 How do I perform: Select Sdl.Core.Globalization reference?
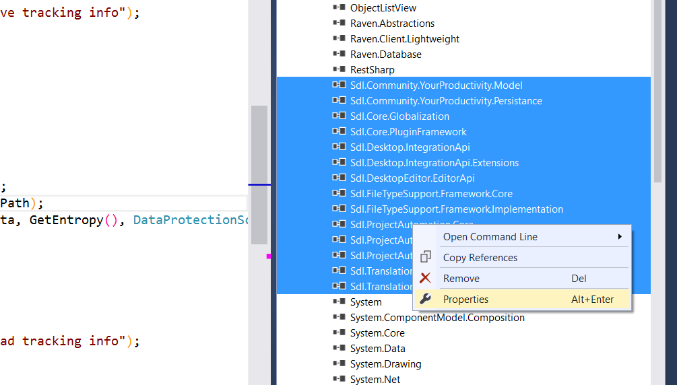click(399, 116)
